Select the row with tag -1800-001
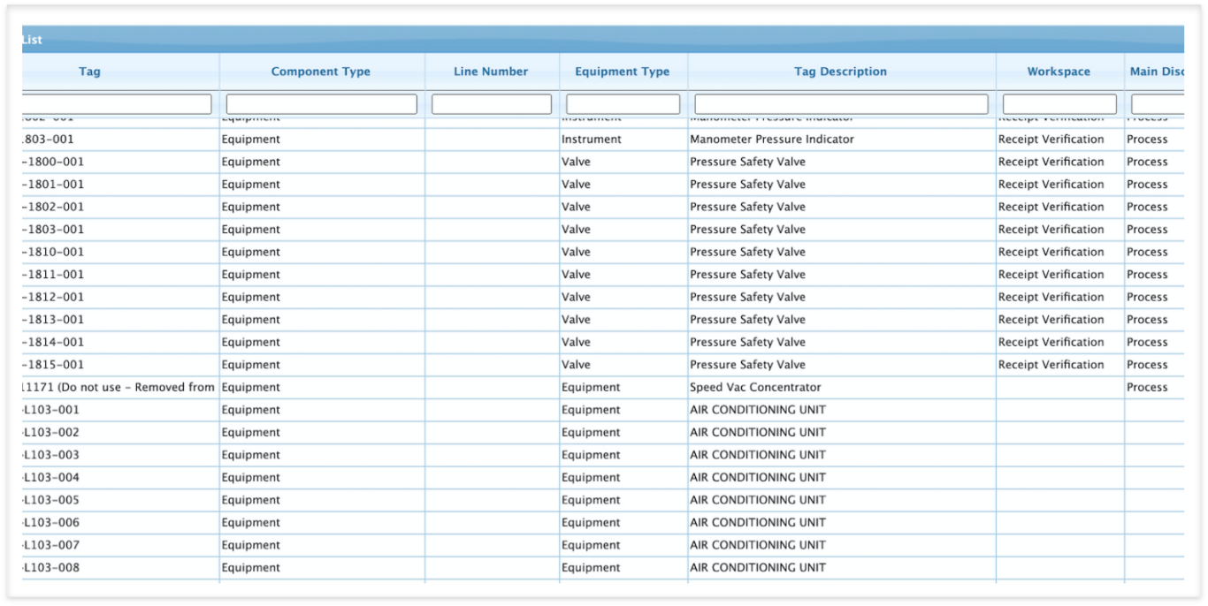This screenshot has width=1208, height=606. [x=603, y=162]
